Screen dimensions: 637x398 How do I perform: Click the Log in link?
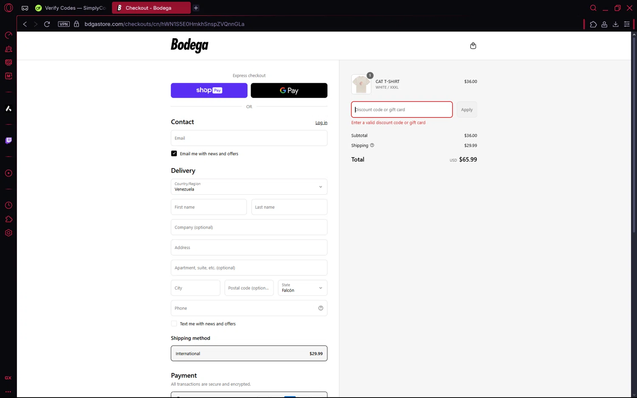321,123
